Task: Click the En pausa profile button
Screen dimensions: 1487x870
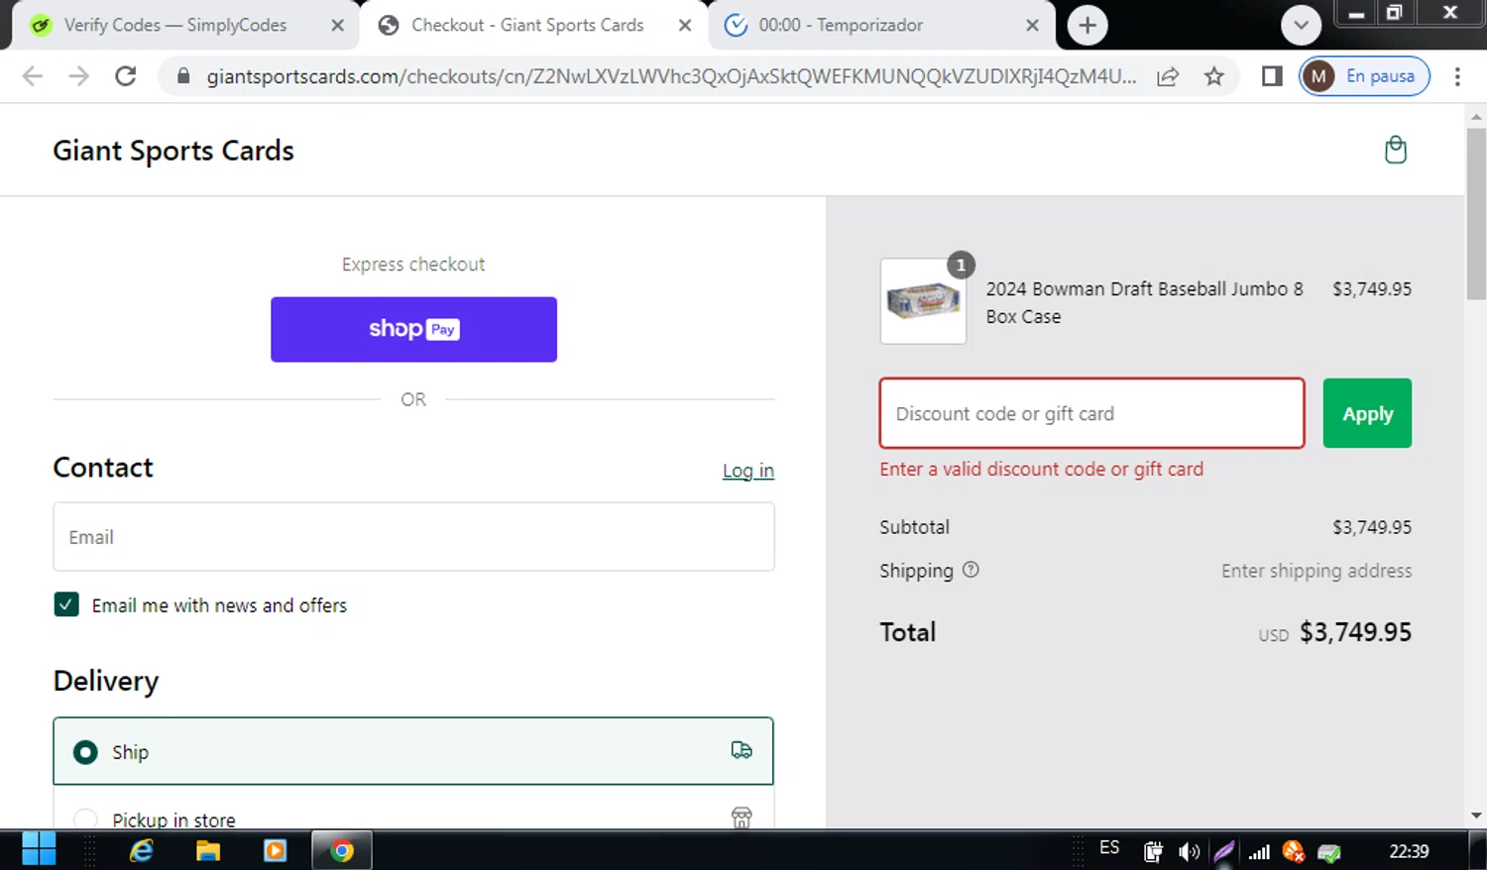Action: pos(1364,76)
